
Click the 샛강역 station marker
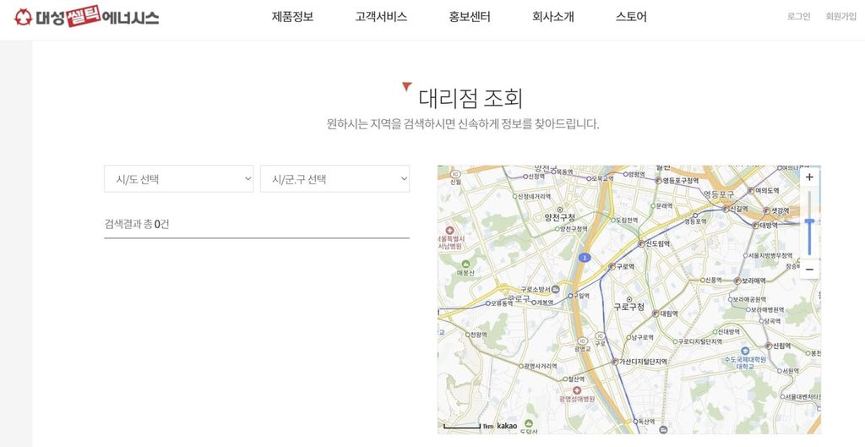tap(766, 210)
